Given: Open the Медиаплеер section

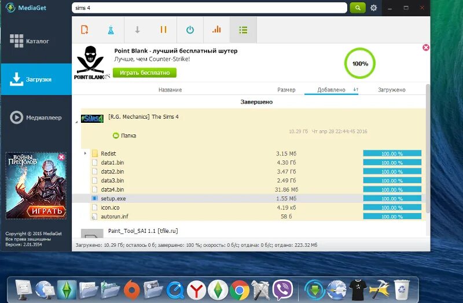Looking at the screenshot, I should tap(36, 118).
